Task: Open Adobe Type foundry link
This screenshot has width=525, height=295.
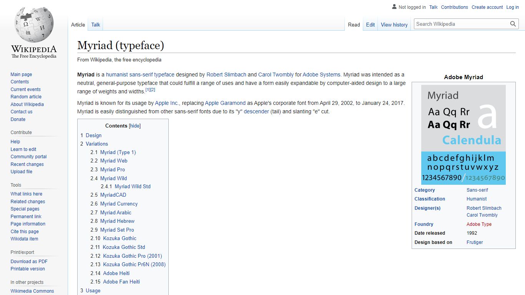Action: coord(479,224)
